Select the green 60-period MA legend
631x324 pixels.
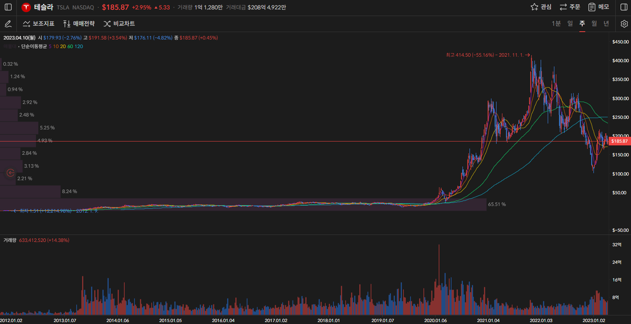tap(70, 46)
